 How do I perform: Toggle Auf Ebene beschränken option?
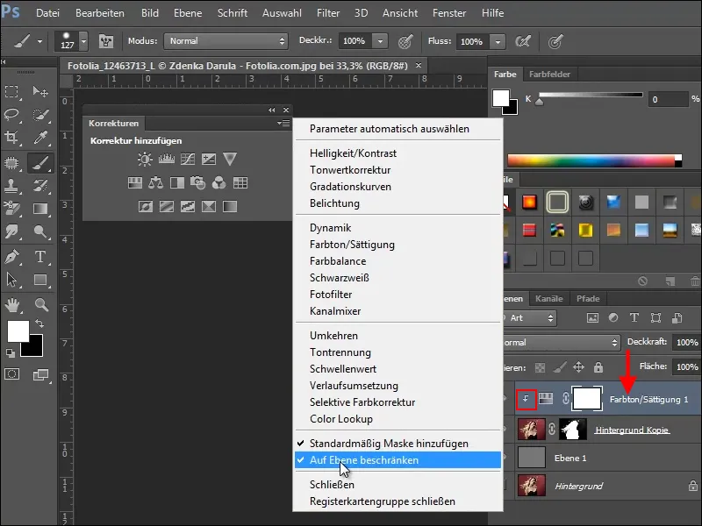pos(398,459)
